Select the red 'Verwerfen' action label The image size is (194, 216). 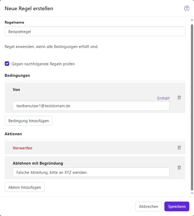click(x=23, y=148)
